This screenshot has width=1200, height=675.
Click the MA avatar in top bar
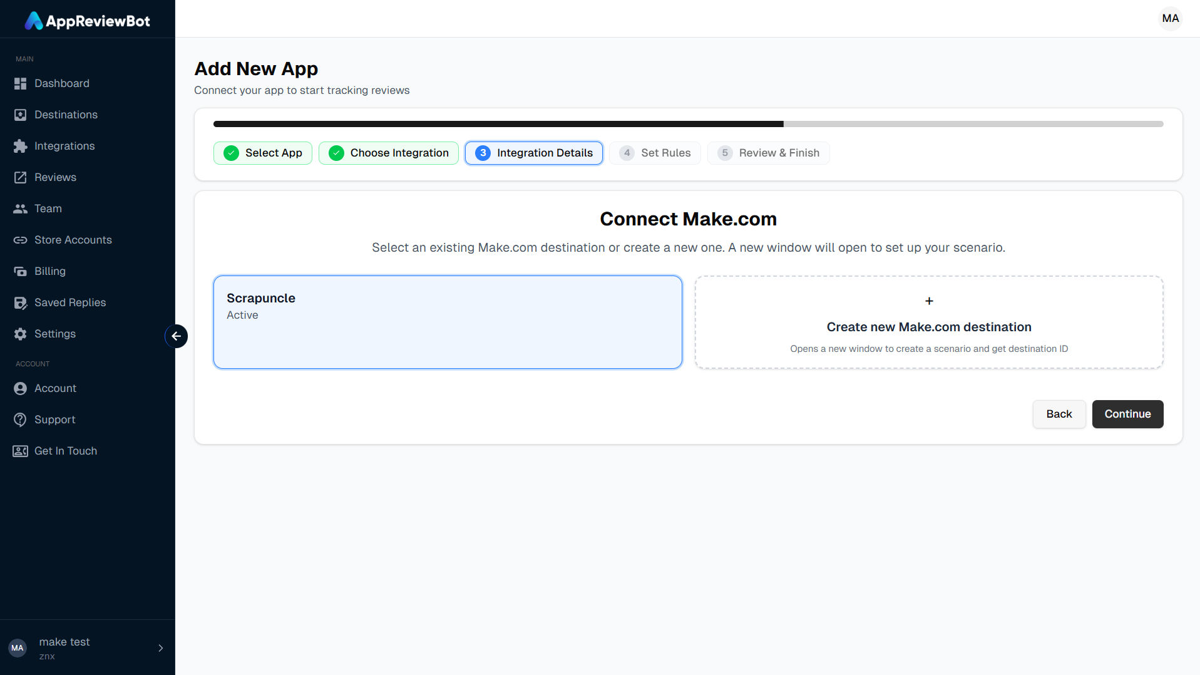1170,18
